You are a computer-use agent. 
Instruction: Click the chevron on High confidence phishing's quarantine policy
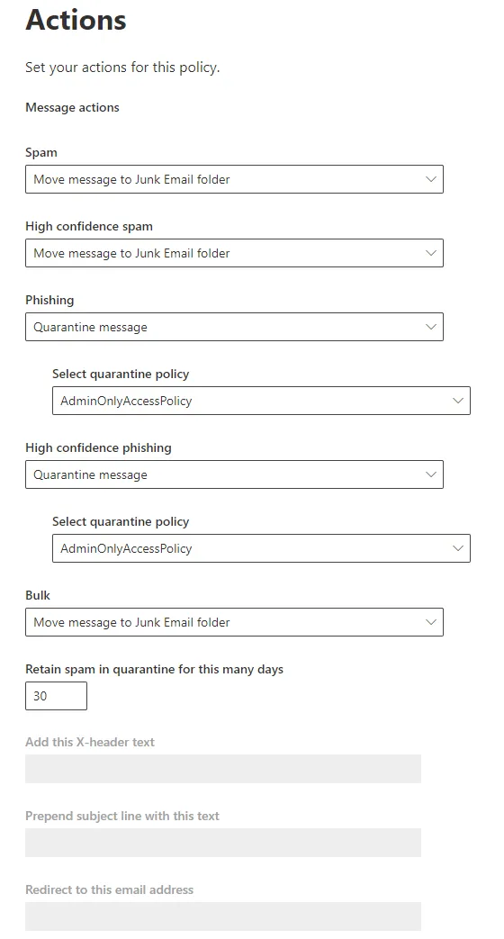458,548
